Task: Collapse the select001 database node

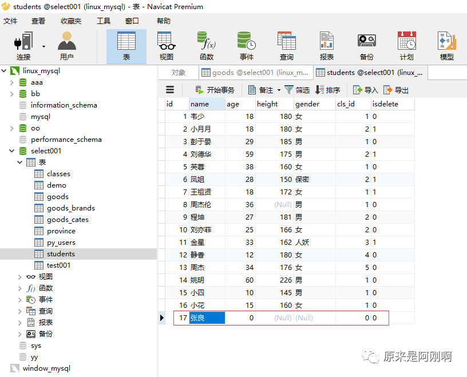Action: tap(12, 151)
